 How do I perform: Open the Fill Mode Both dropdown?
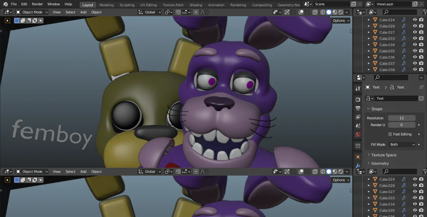(x=402, y=145)
